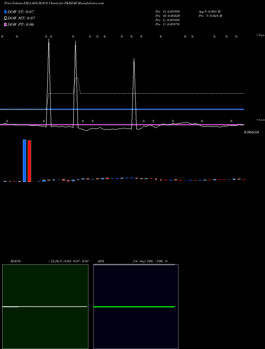Click the blue DOW ST legend swatch
The height and width of the screenshot is (349, 265).
click(x=5, y=12)
